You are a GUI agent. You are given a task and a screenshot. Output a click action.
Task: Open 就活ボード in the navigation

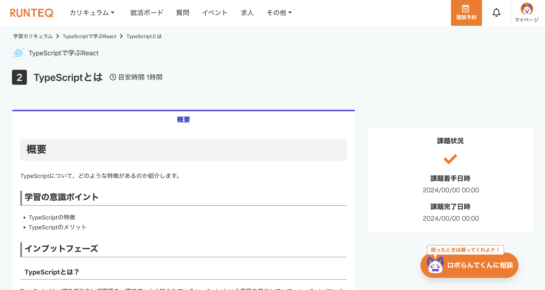click(147, 13)
